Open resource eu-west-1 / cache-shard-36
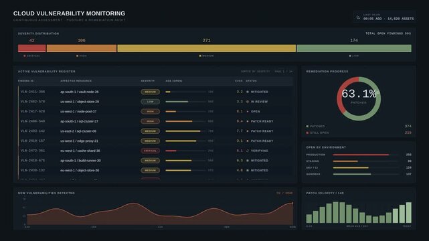Image resolution: width=429 pixels, height=241 pixels. click(80, 151)
